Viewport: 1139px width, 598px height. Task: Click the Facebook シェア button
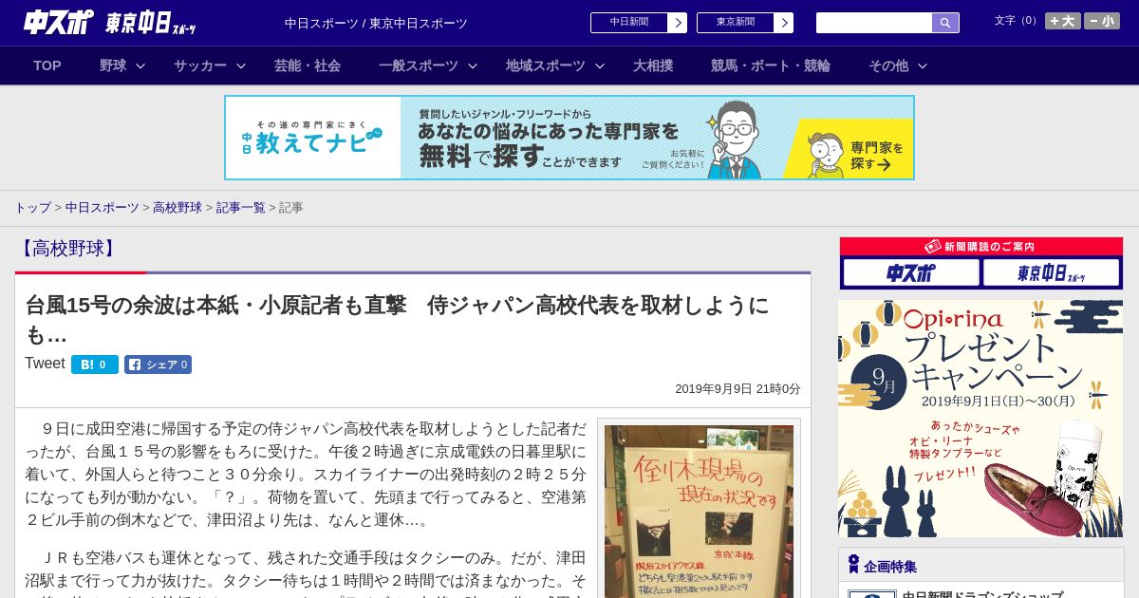coord(158,364)
